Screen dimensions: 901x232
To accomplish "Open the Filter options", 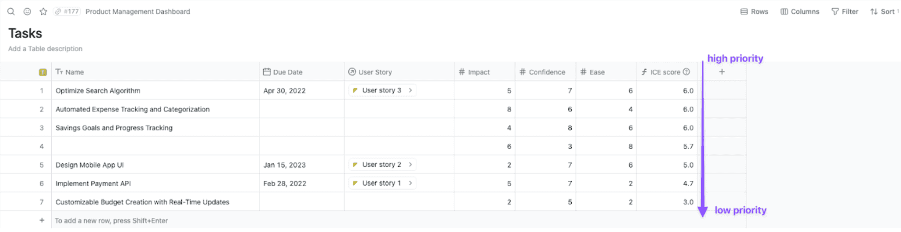I will click(x=845, y=11).
